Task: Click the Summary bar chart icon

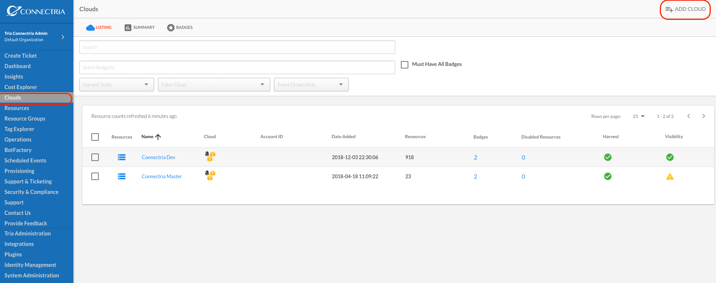Action: [128, 28]
